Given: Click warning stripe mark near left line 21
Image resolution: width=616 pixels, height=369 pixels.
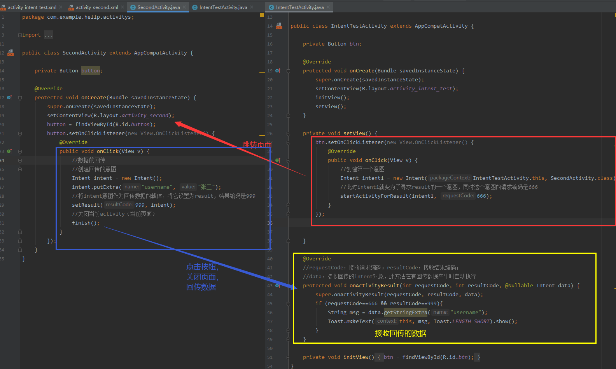Looking at the screenshot, I should coord(262,135).
